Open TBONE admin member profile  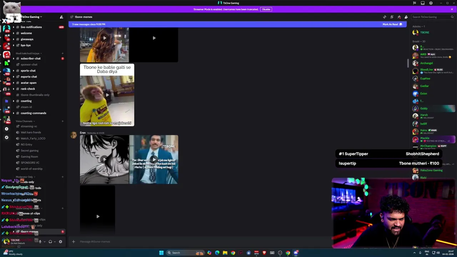tap(432, 32)
